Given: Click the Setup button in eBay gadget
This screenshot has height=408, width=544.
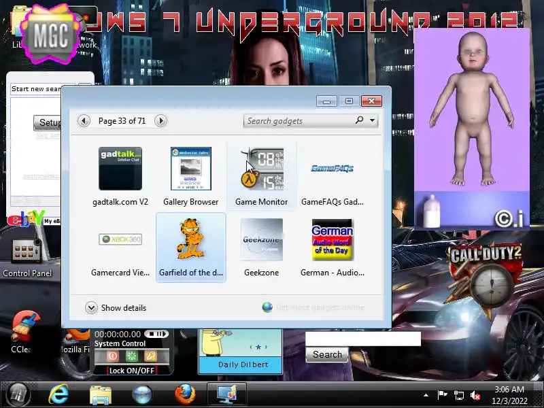Looking at the screenshot, I should [48, 122].
